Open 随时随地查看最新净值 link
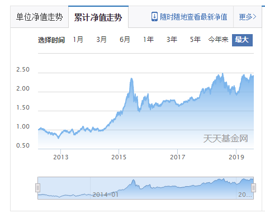 pyautogui.click(x=193, y=17)
